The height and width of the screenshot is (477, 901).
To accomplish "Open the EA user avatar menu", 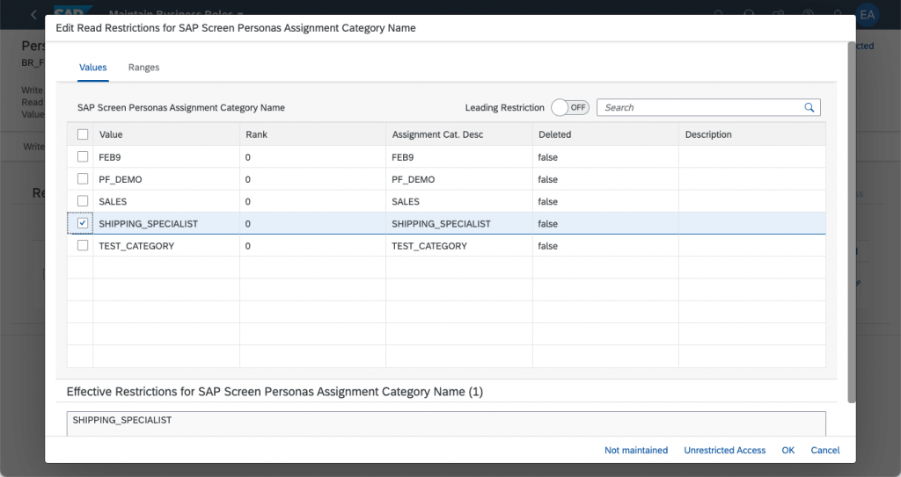I will pyautogui.click(x=867, y=14).
